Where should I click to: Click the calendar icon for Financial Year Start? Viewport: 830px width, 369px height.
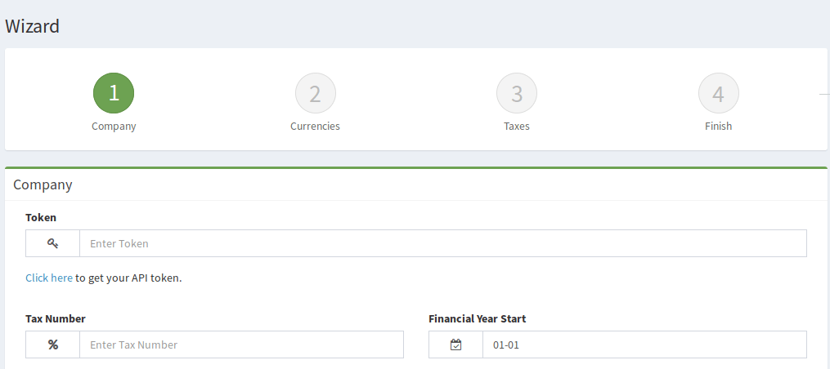point(455,345)
